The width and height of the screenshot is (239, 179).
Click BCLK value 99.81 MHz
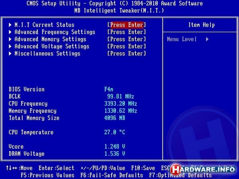click(x=121, y=96)
